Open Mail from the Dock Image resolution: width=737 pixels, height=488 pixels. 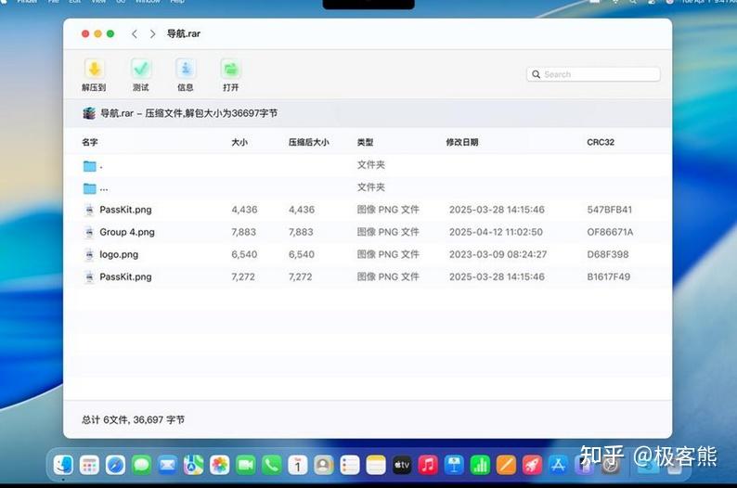click(167, 465)
